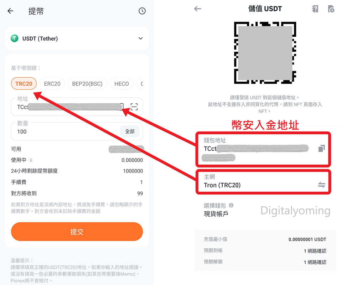Tap the 全部 button to use full amount

(x=130, y=131)
